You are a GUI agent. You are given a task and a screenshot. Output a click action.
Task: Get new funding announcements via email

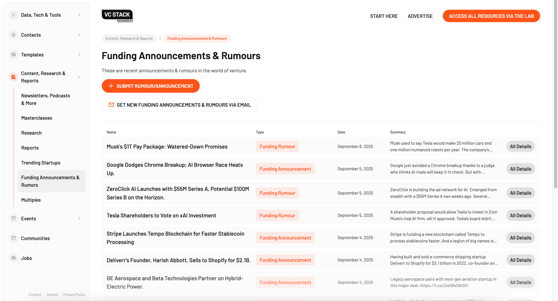coord(179,105)
